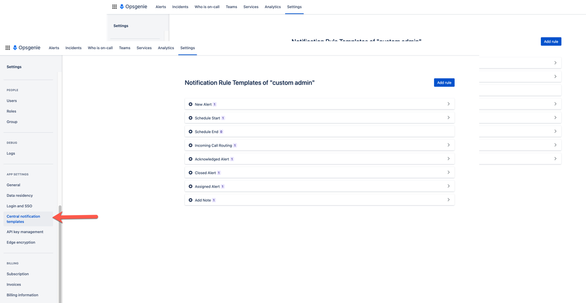
Task: Open Incidents tab in the background window
Action: [180, 6]
